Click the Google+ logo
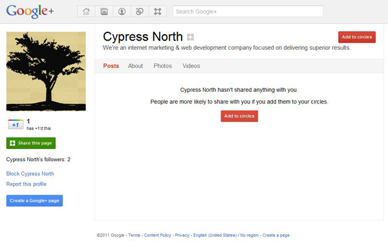Viewport: 388px width, 247px height. (30, 12)
